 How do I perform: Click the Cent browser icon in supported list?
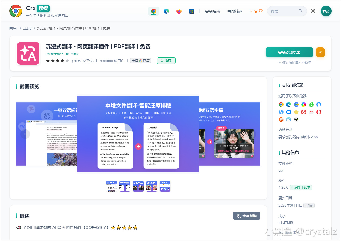[x=296, y=105]
